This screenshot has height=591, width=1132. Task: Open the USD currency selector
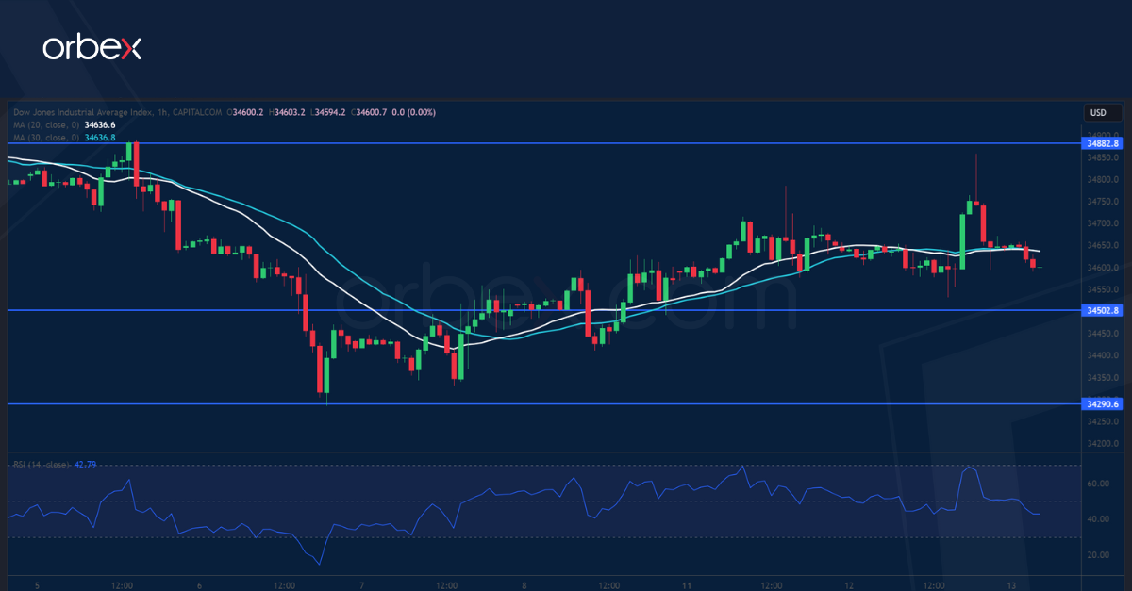coord(1098,113)
